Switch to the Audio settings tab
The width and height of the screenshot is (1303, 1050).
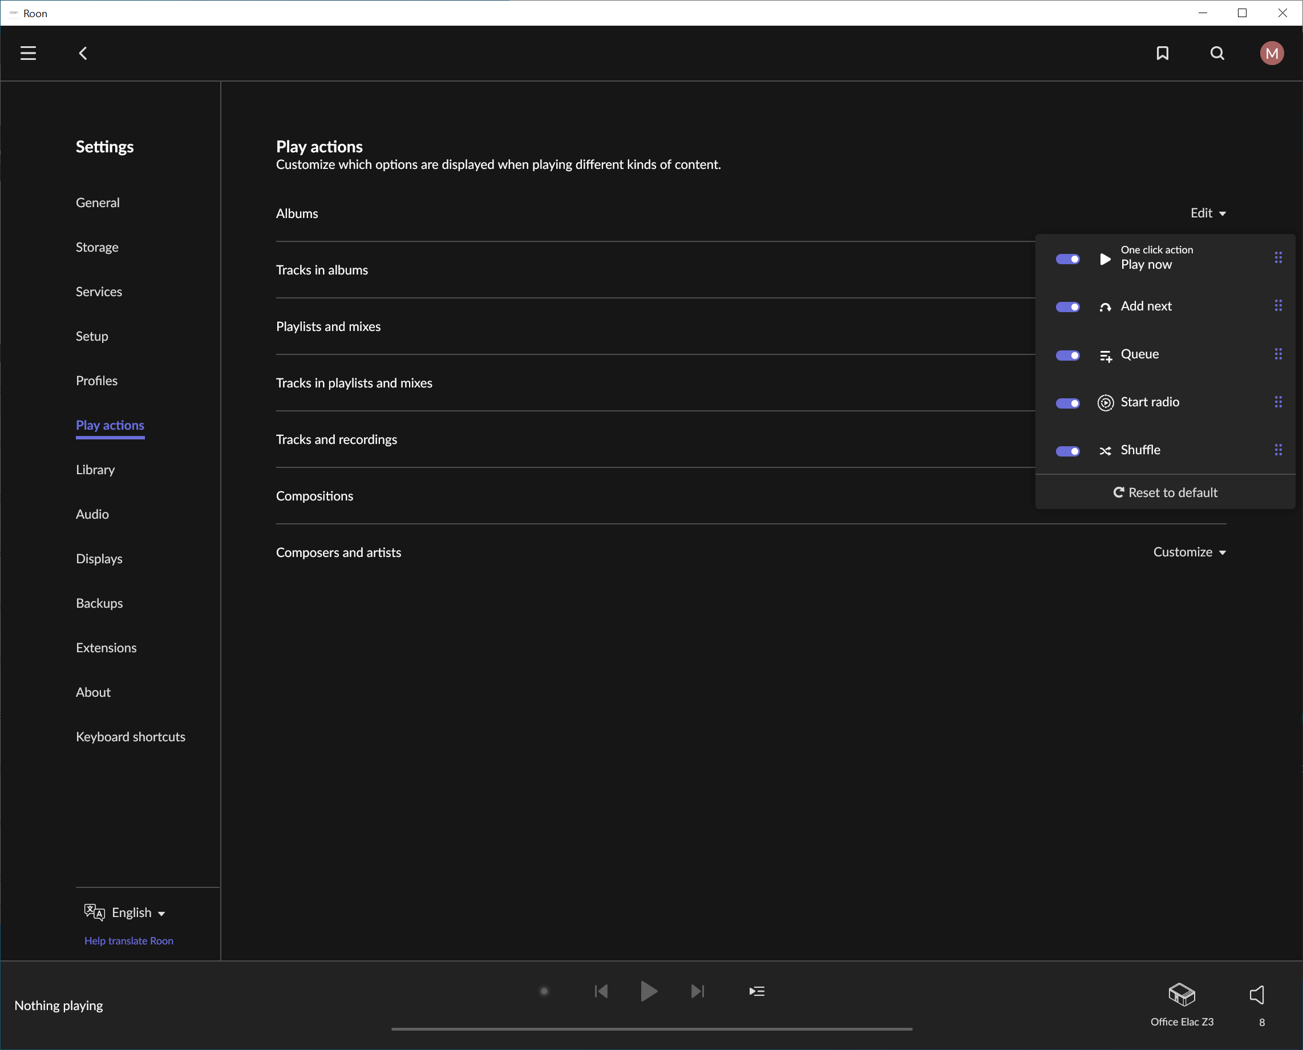coord(92,514)
